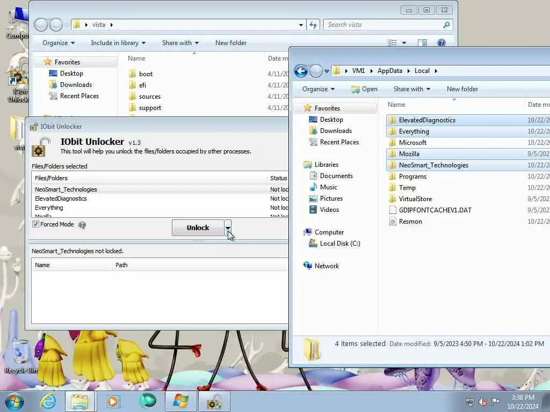Select the VirtualStore folder

click(415, 198)
